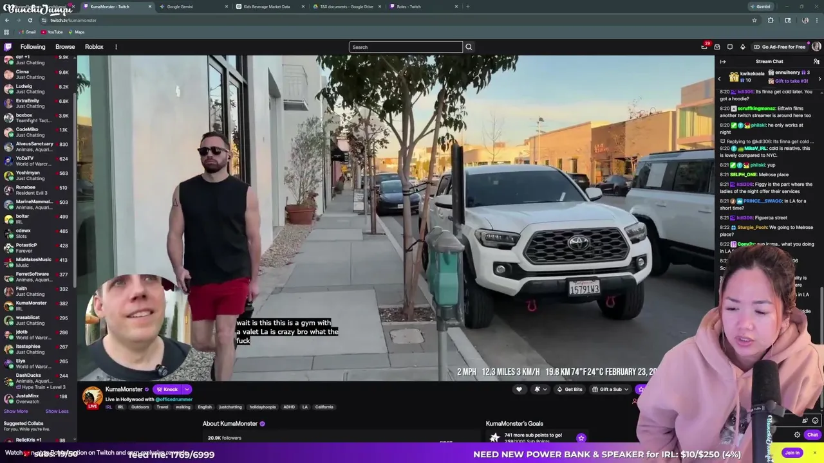Collapse the Stream Chat panel
The height and width of the screenshot is (463, 824).
(723, 62)
